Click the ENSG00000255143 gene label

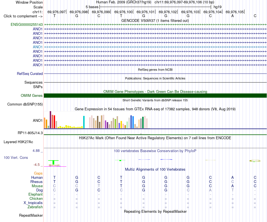point(27,24)
